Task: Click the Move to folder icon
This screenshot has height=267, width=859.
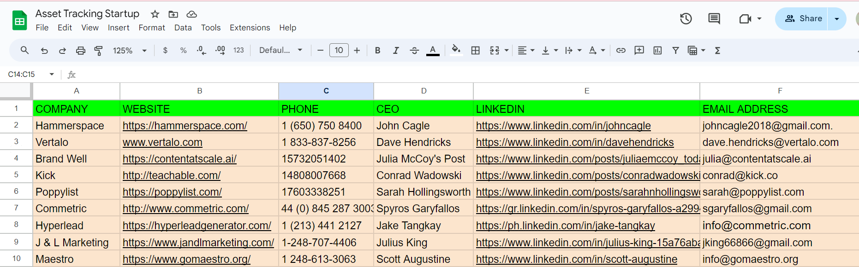Action: 173,14
